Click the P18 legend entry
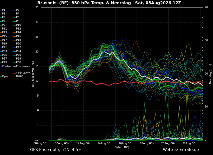This screenshot has height=155, width=213. point(17,40)
